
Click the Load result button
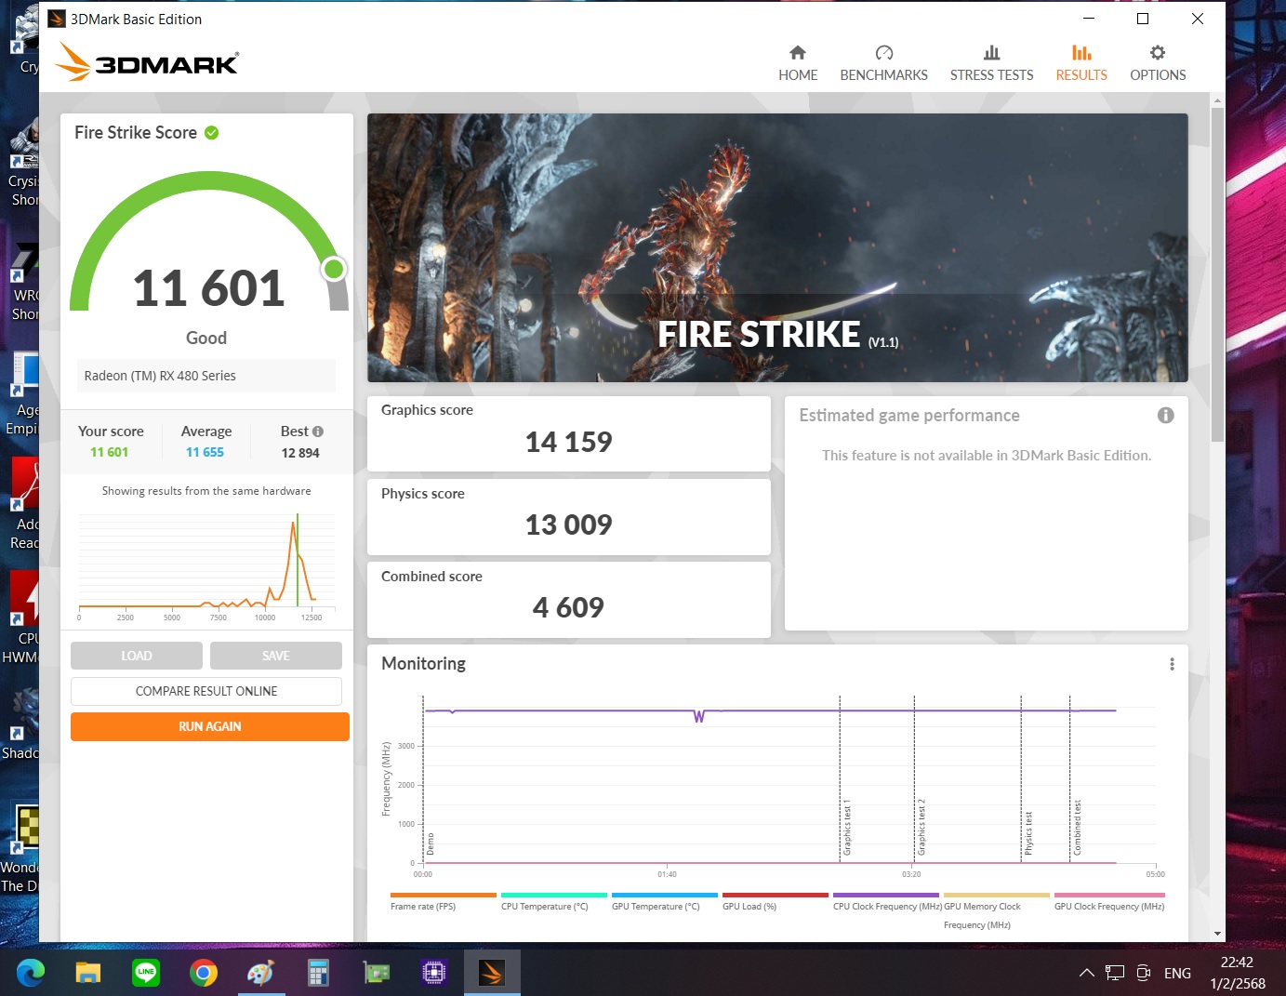(x=137, y=656)
